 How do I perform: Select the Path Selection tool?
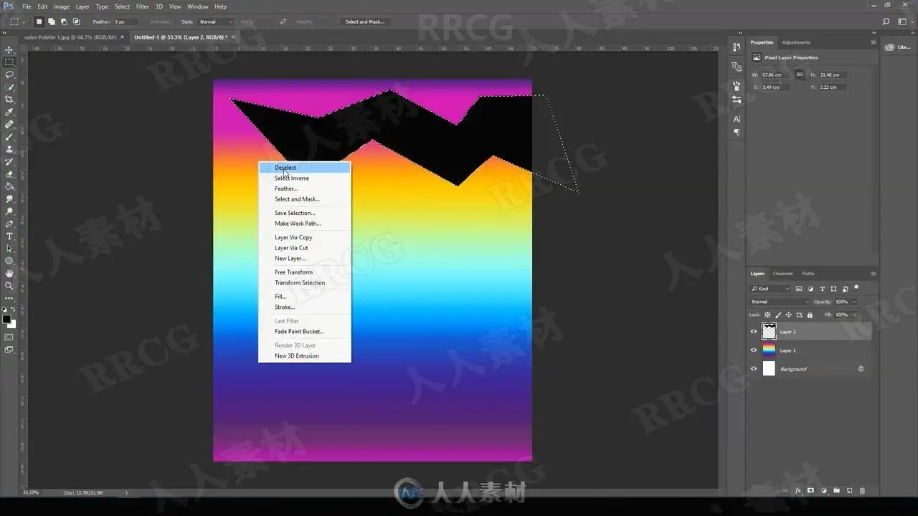coord(9,249)
